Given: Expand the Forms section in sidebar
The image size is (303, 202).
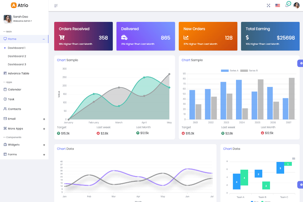Looking at the screenshot, I should pyautogui.click(x=12, y=154).
